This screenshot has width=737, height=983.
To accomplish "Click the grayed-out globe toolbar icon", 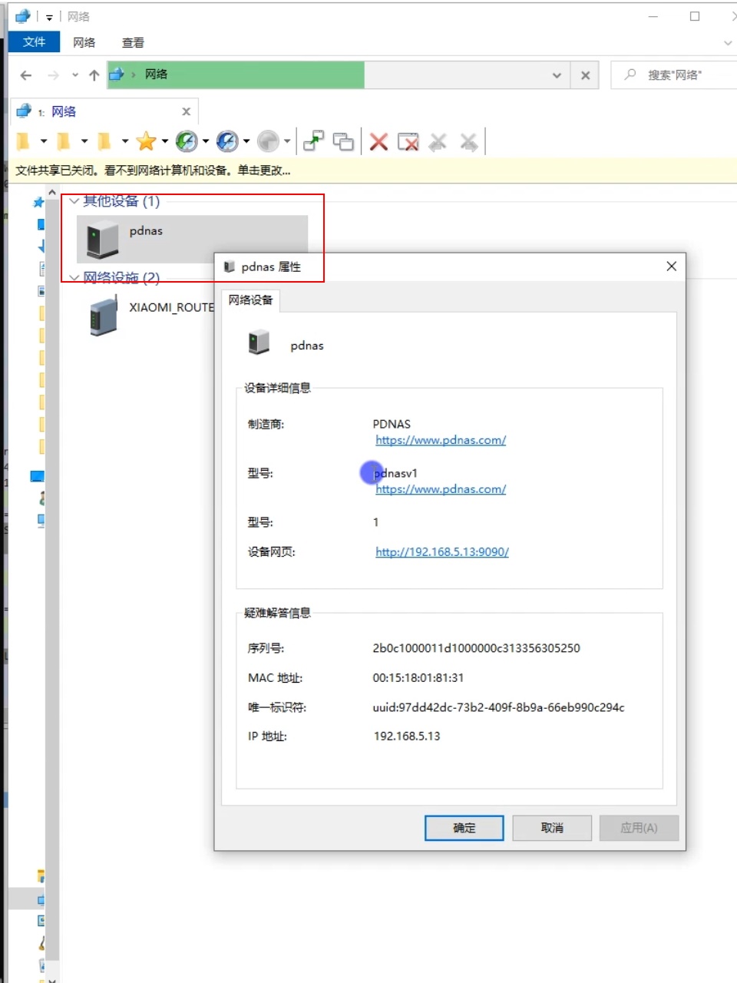I will [268, 141].
